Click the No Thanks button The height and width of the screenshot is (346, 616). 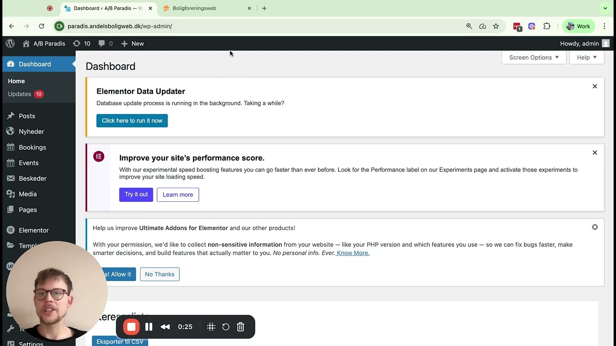coord(160,274)
